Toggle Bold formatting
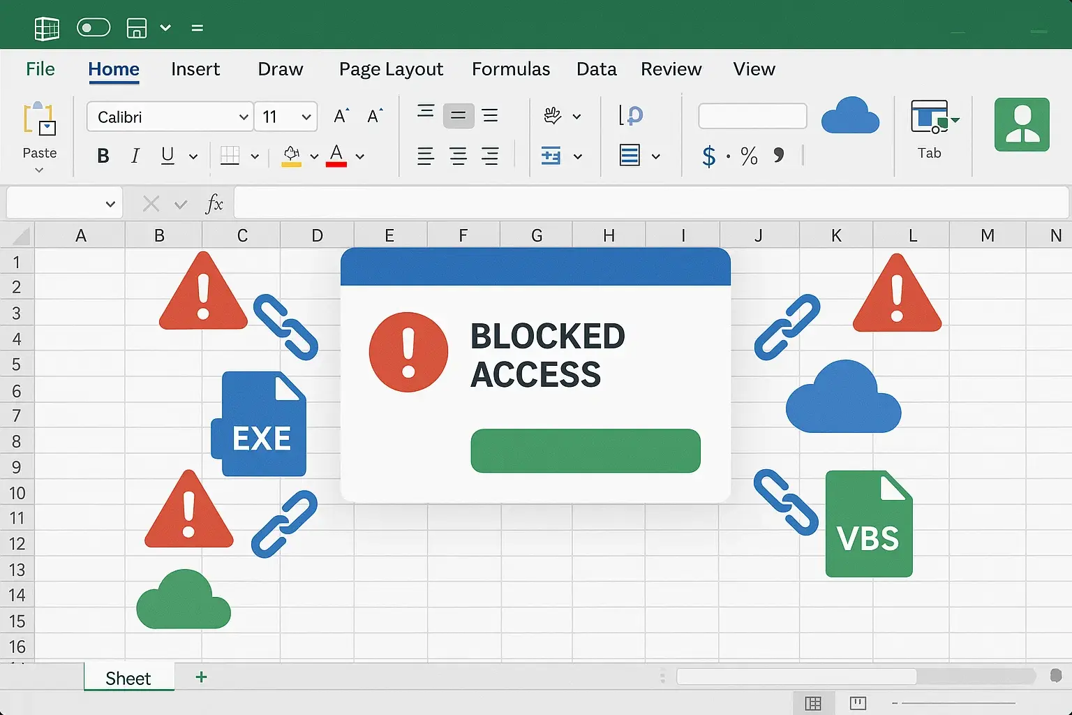 [x=103, y=156]
